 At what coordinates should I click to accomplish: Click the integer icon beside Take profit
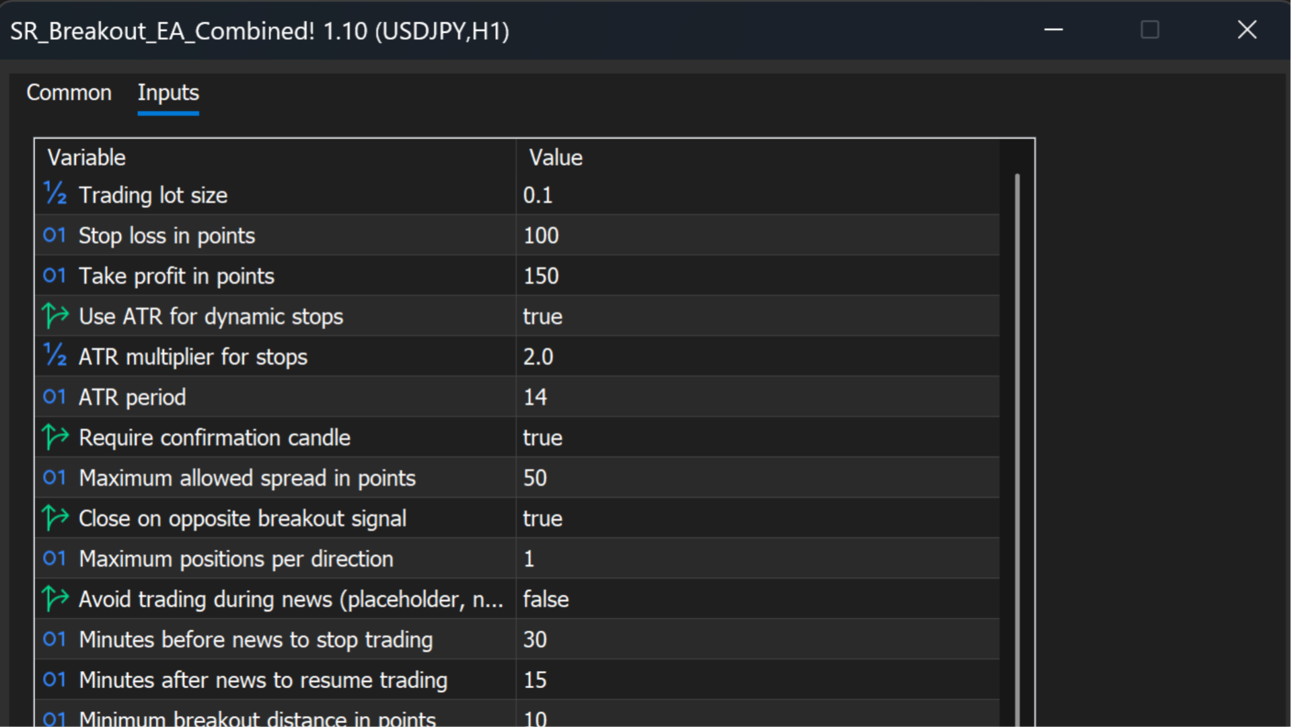(x=54, y=276)
